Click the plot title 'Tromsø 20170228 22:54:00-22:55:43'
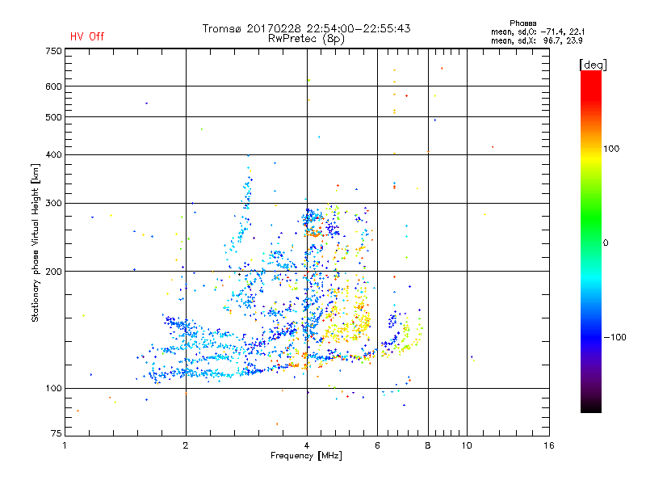 (x=306, y=28)
